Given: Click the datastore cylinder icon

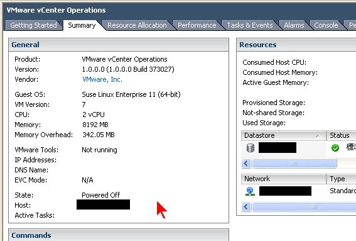Looking at the screenshot, I should coord(250,148).
